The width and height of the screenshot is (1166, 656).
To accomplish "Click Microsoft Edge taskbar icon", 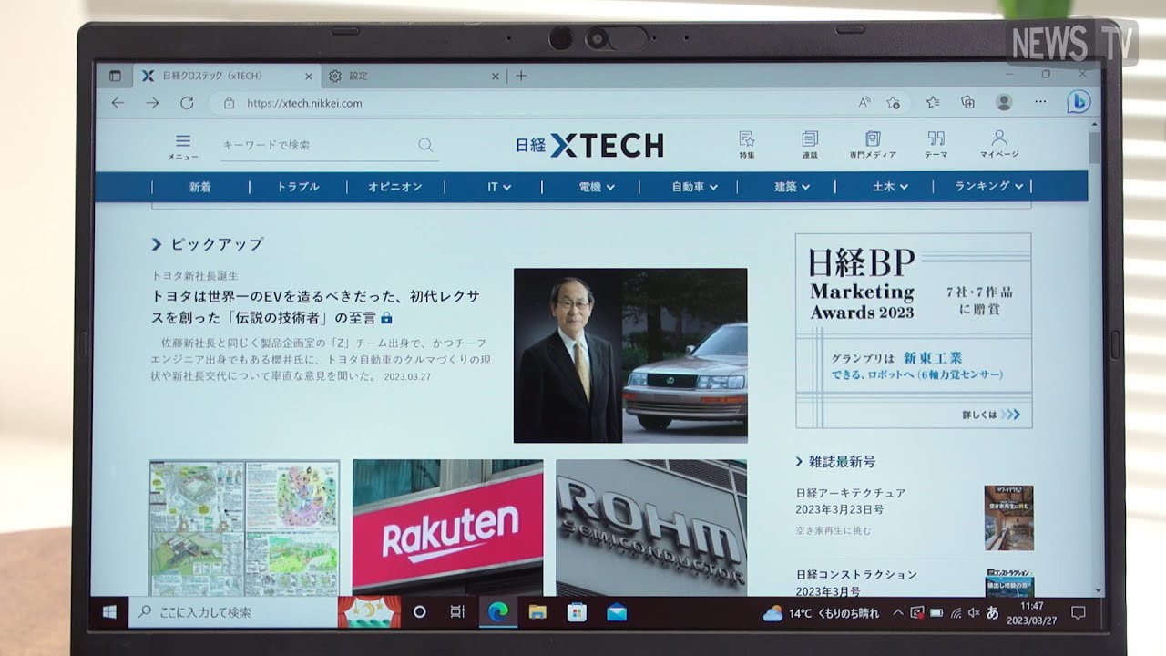I will point(497,612).
